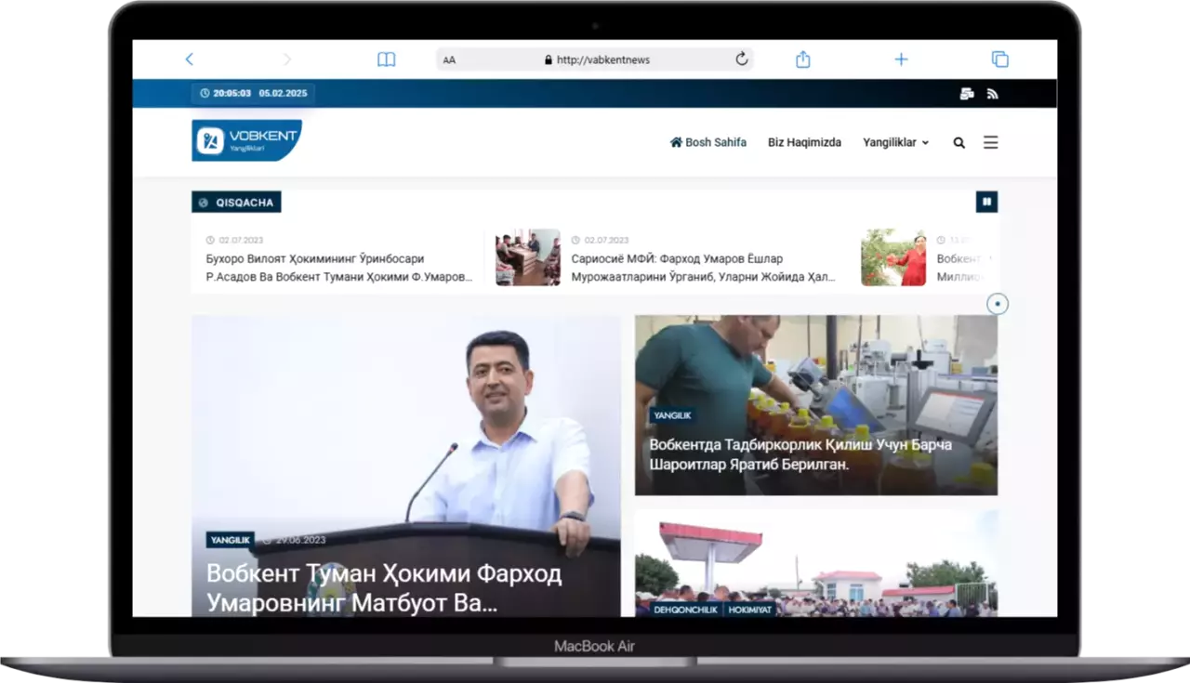The height and width of the screenshot is (683, 1190).
Task: Open the bookmarks book icon
Action: [386, 59]
